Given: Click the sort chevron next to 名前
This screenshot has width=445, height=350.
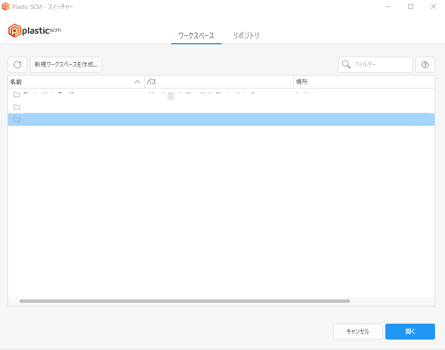Looking at the screenshot, I should point(137,82).
